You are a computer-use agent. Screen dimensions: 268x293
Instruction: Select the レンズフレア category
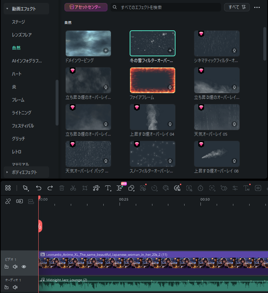pyautogui.click(x=22, y=35)
